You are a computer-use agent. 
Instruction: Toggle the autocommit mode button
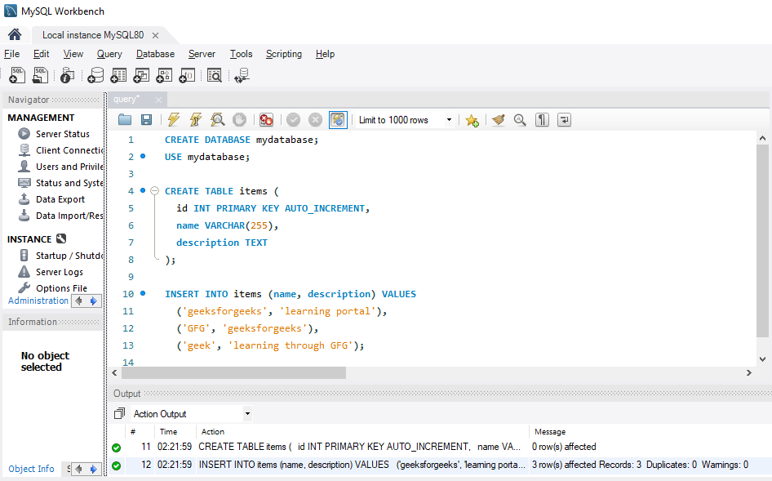(x=338, y=120)
